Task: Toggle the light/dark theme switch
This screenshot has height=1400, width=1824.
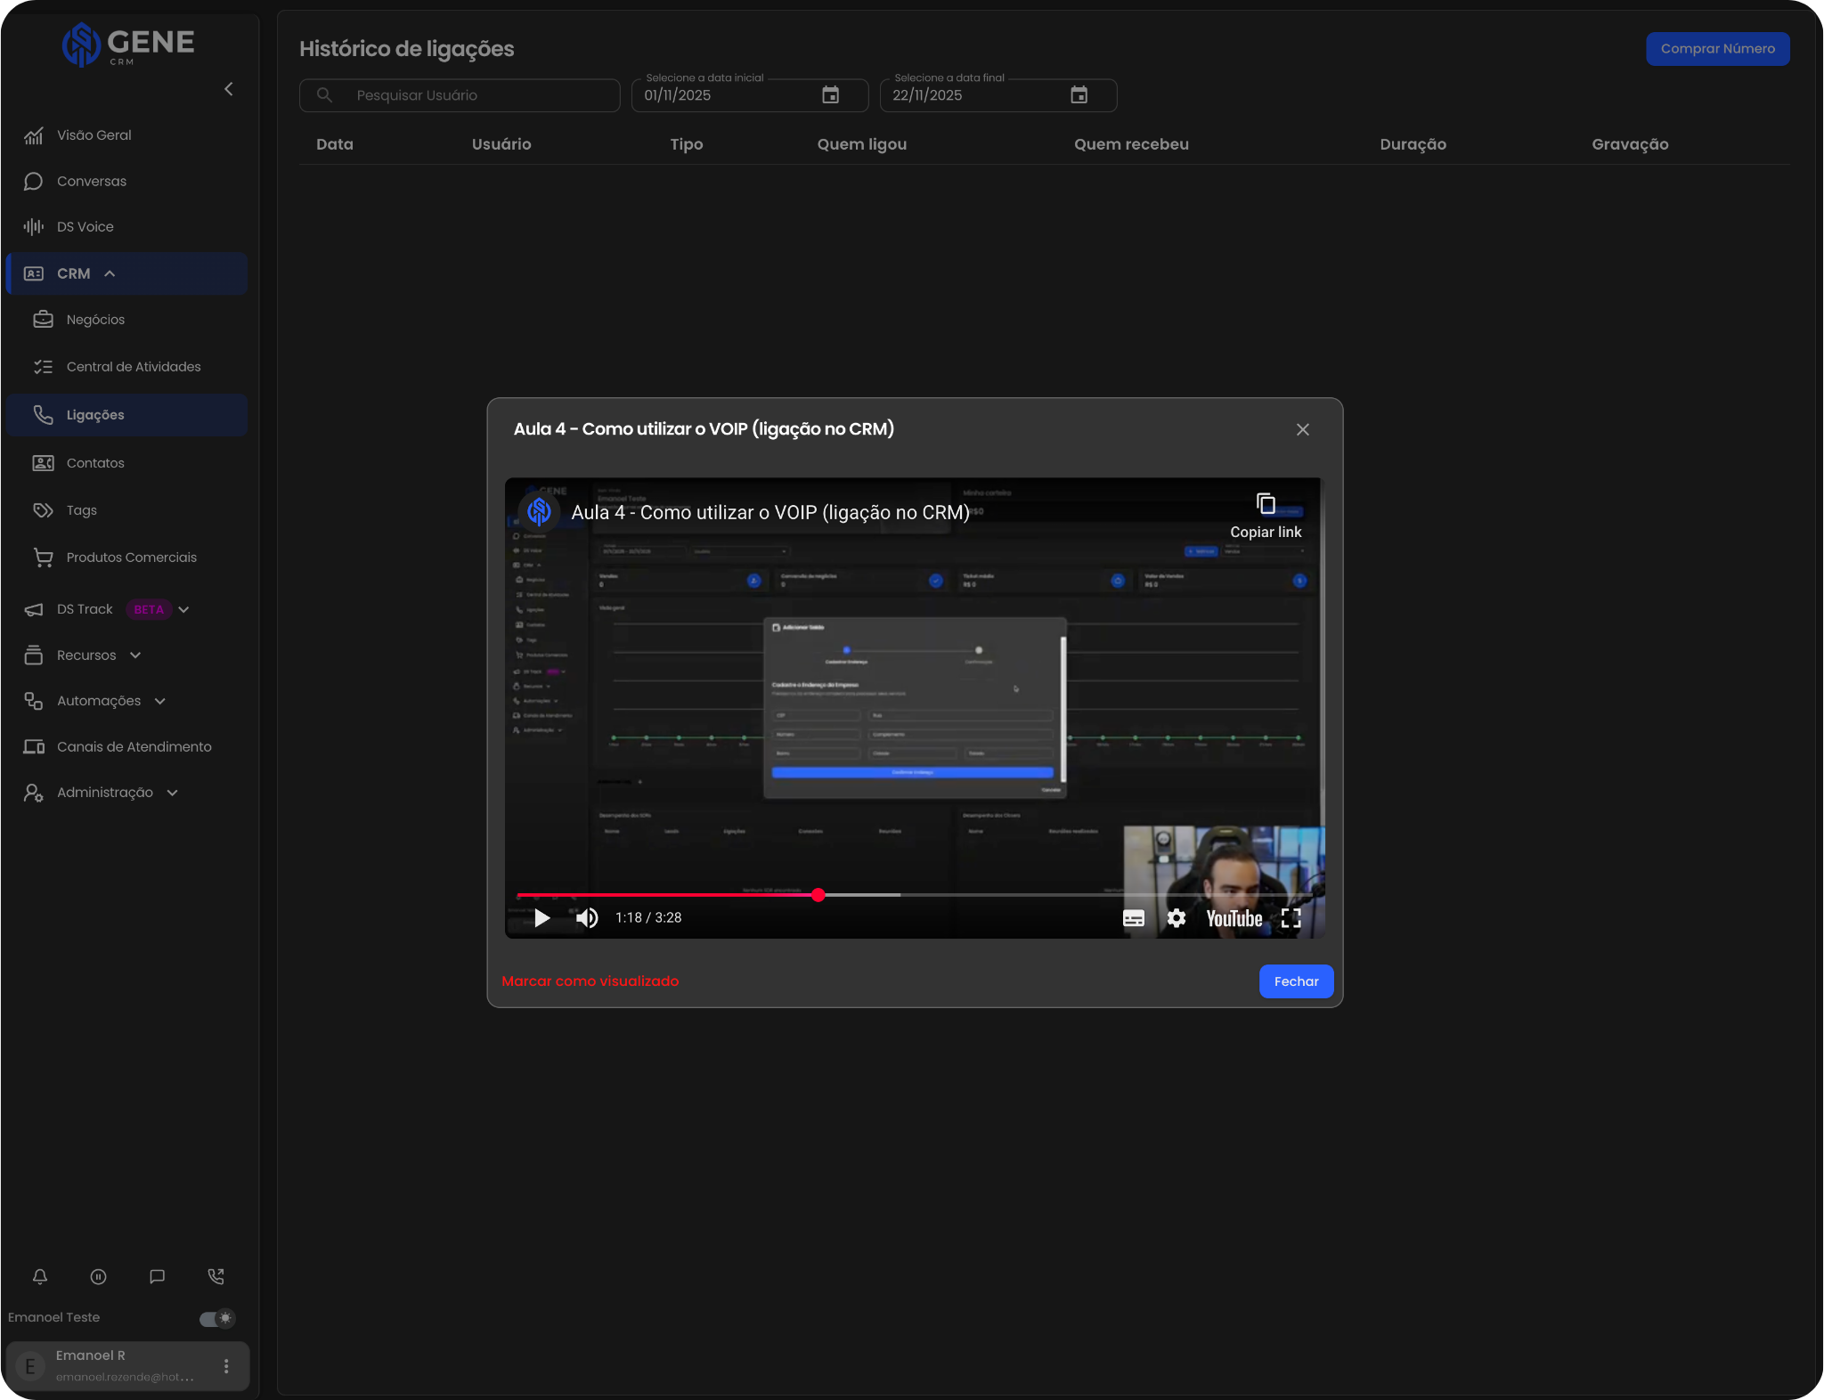Action: coord(217,1318)
